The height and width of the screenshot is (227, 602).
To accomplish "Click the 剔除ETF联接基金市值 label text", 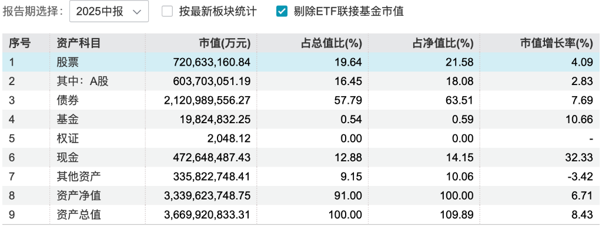I will 349,12.
